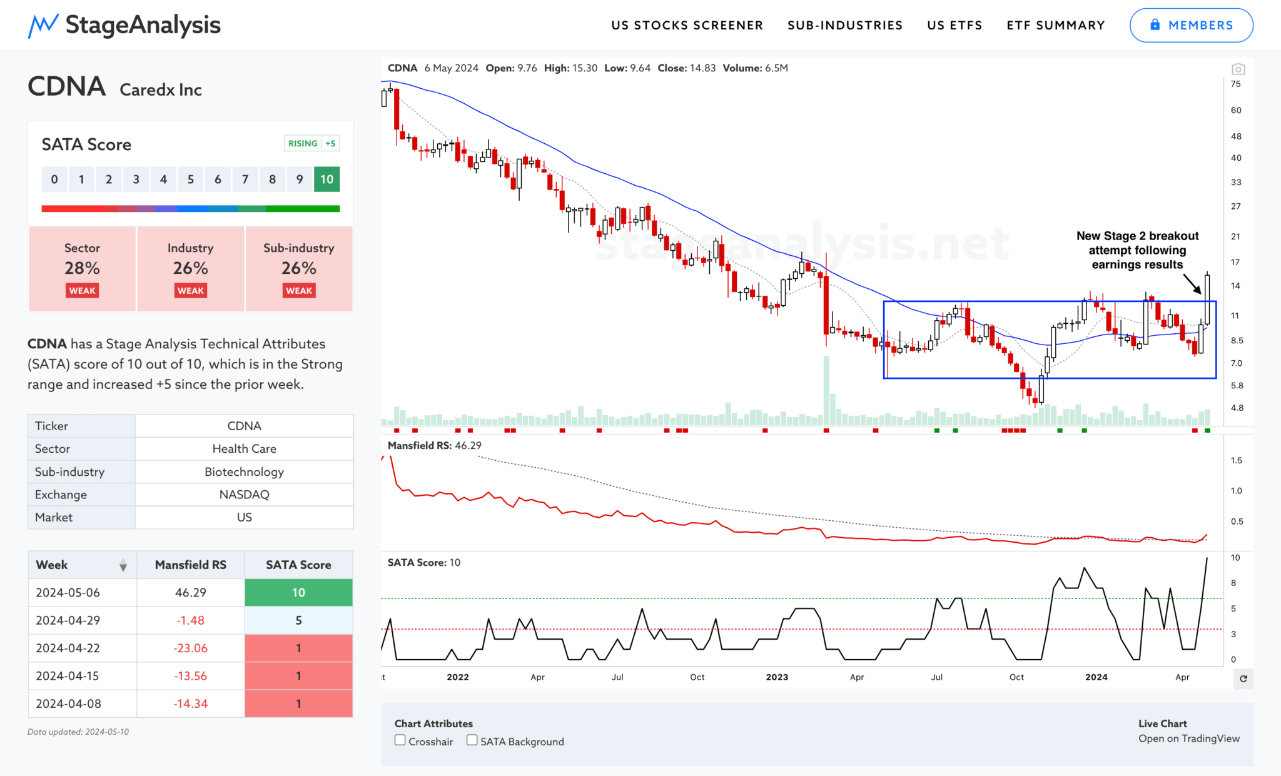Go to Sub-Industries page
This screenshot has width=1281, height=776.
pos(845,26)
